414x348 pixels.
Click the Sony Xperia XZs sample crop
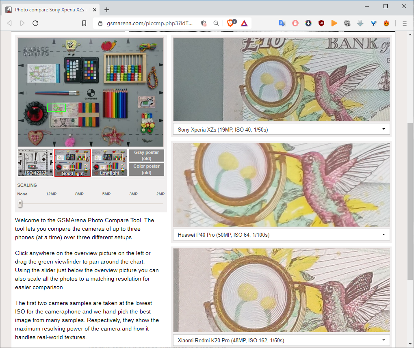click(x=282, y=80)
